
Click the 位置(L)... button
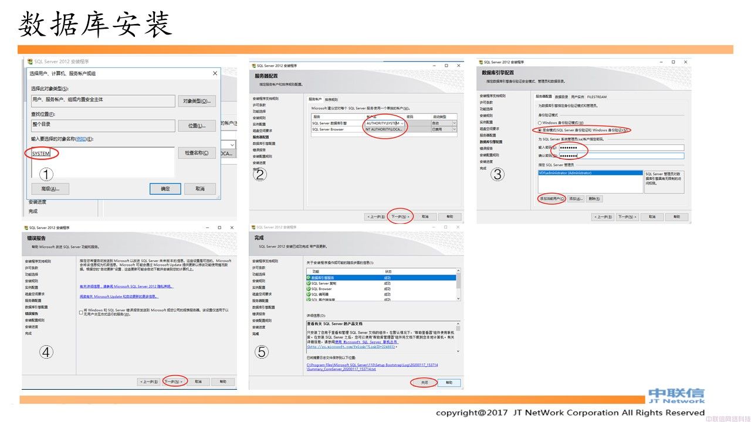197,126
